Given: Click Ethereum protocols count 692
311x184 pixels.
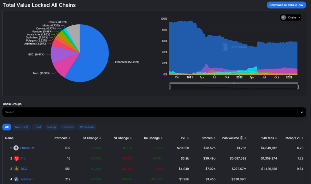Looking at the screenshot, I should pyautogui.click(x=68, y=148).
